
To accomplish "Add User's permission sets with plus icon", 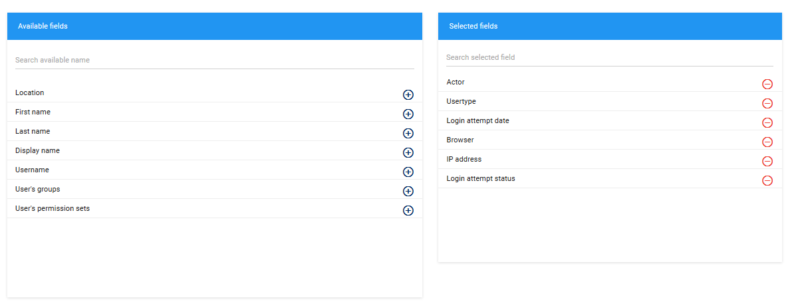I will click(408, 211).
